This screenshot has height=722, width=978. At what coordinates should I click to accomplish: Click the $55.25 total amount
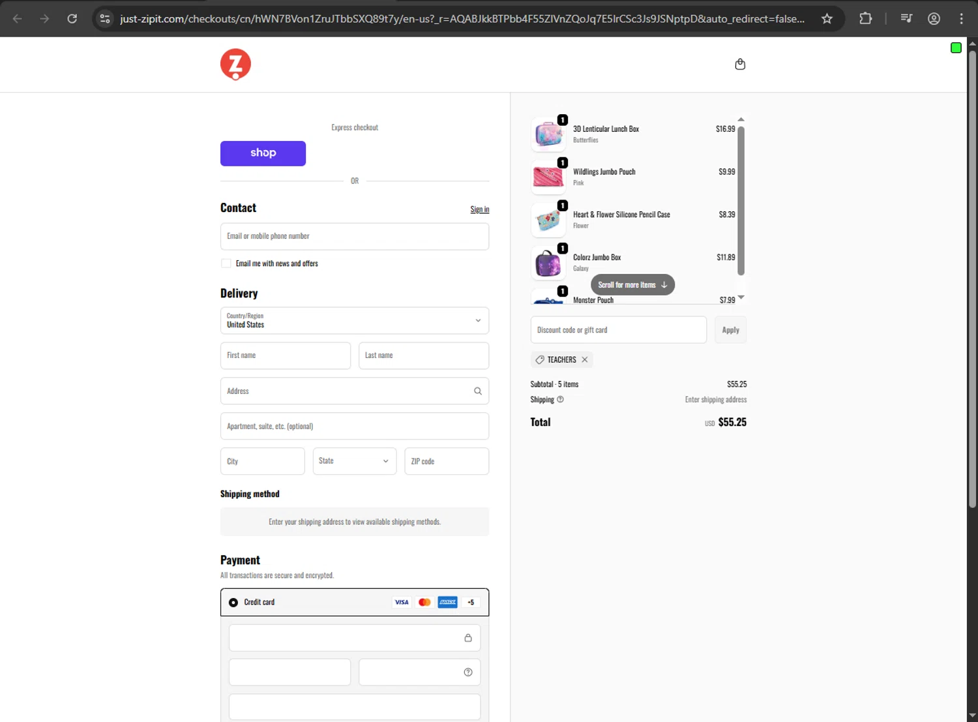point(732,422)
